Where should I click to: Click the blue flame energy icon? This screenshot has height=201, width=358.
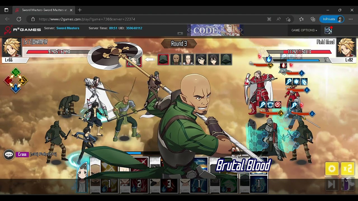(269, 59)
